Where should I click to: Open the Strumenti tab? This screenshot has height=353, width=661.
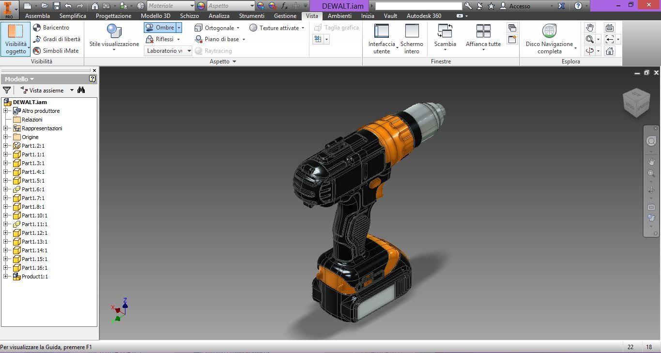pos(252,16)
